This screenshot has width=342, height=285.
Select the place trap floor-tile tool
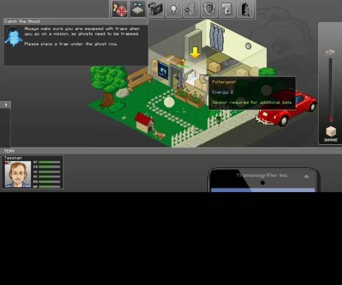(x=137, y=9)
